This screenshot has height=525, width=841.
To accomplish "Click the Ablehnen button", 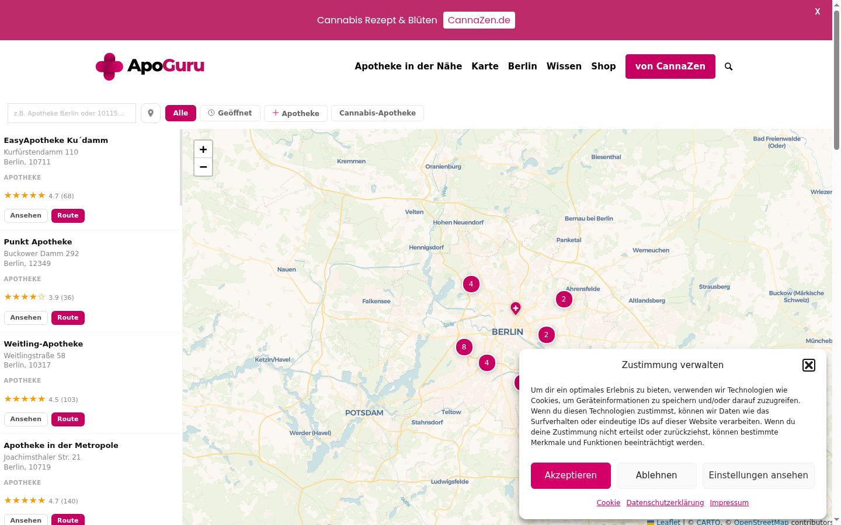I will click(x=656, y=475).
